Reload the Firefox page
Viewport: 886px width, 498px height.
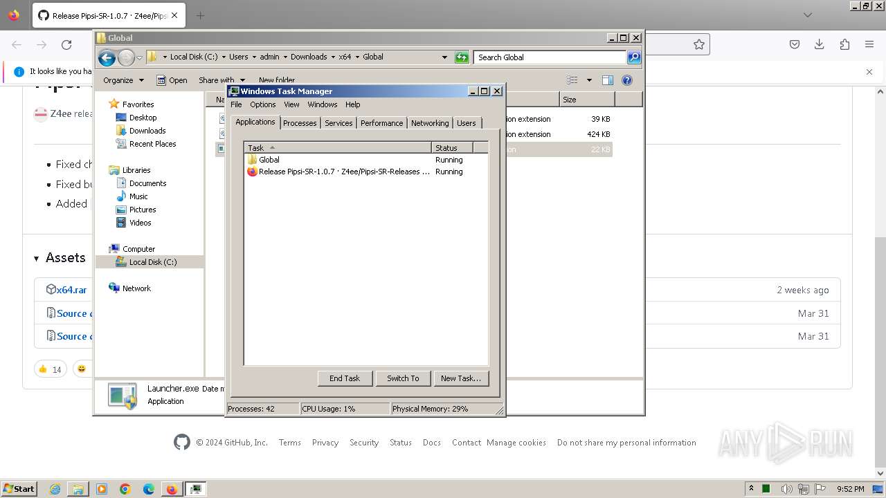pyautogui.click(x=66, y=45)
